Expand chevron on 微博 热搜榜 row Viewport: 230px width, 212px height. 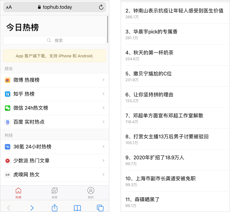[x=103, y=80]
